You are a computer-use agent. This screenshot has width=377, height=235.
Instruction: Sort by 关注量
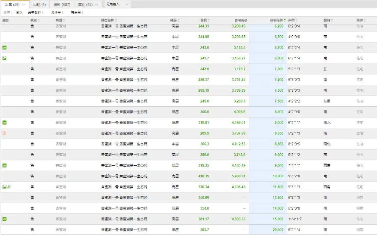pos(57,12)
